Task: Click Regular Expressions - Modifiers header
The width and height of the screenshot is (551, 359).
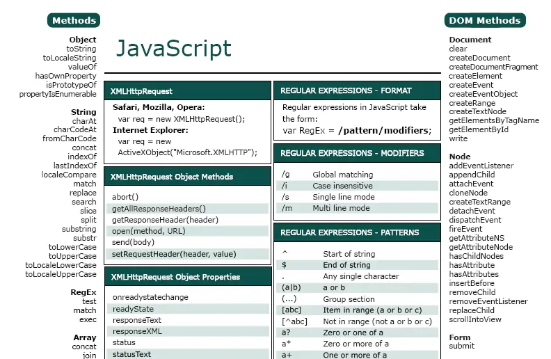Action: (x=357, y=153)
